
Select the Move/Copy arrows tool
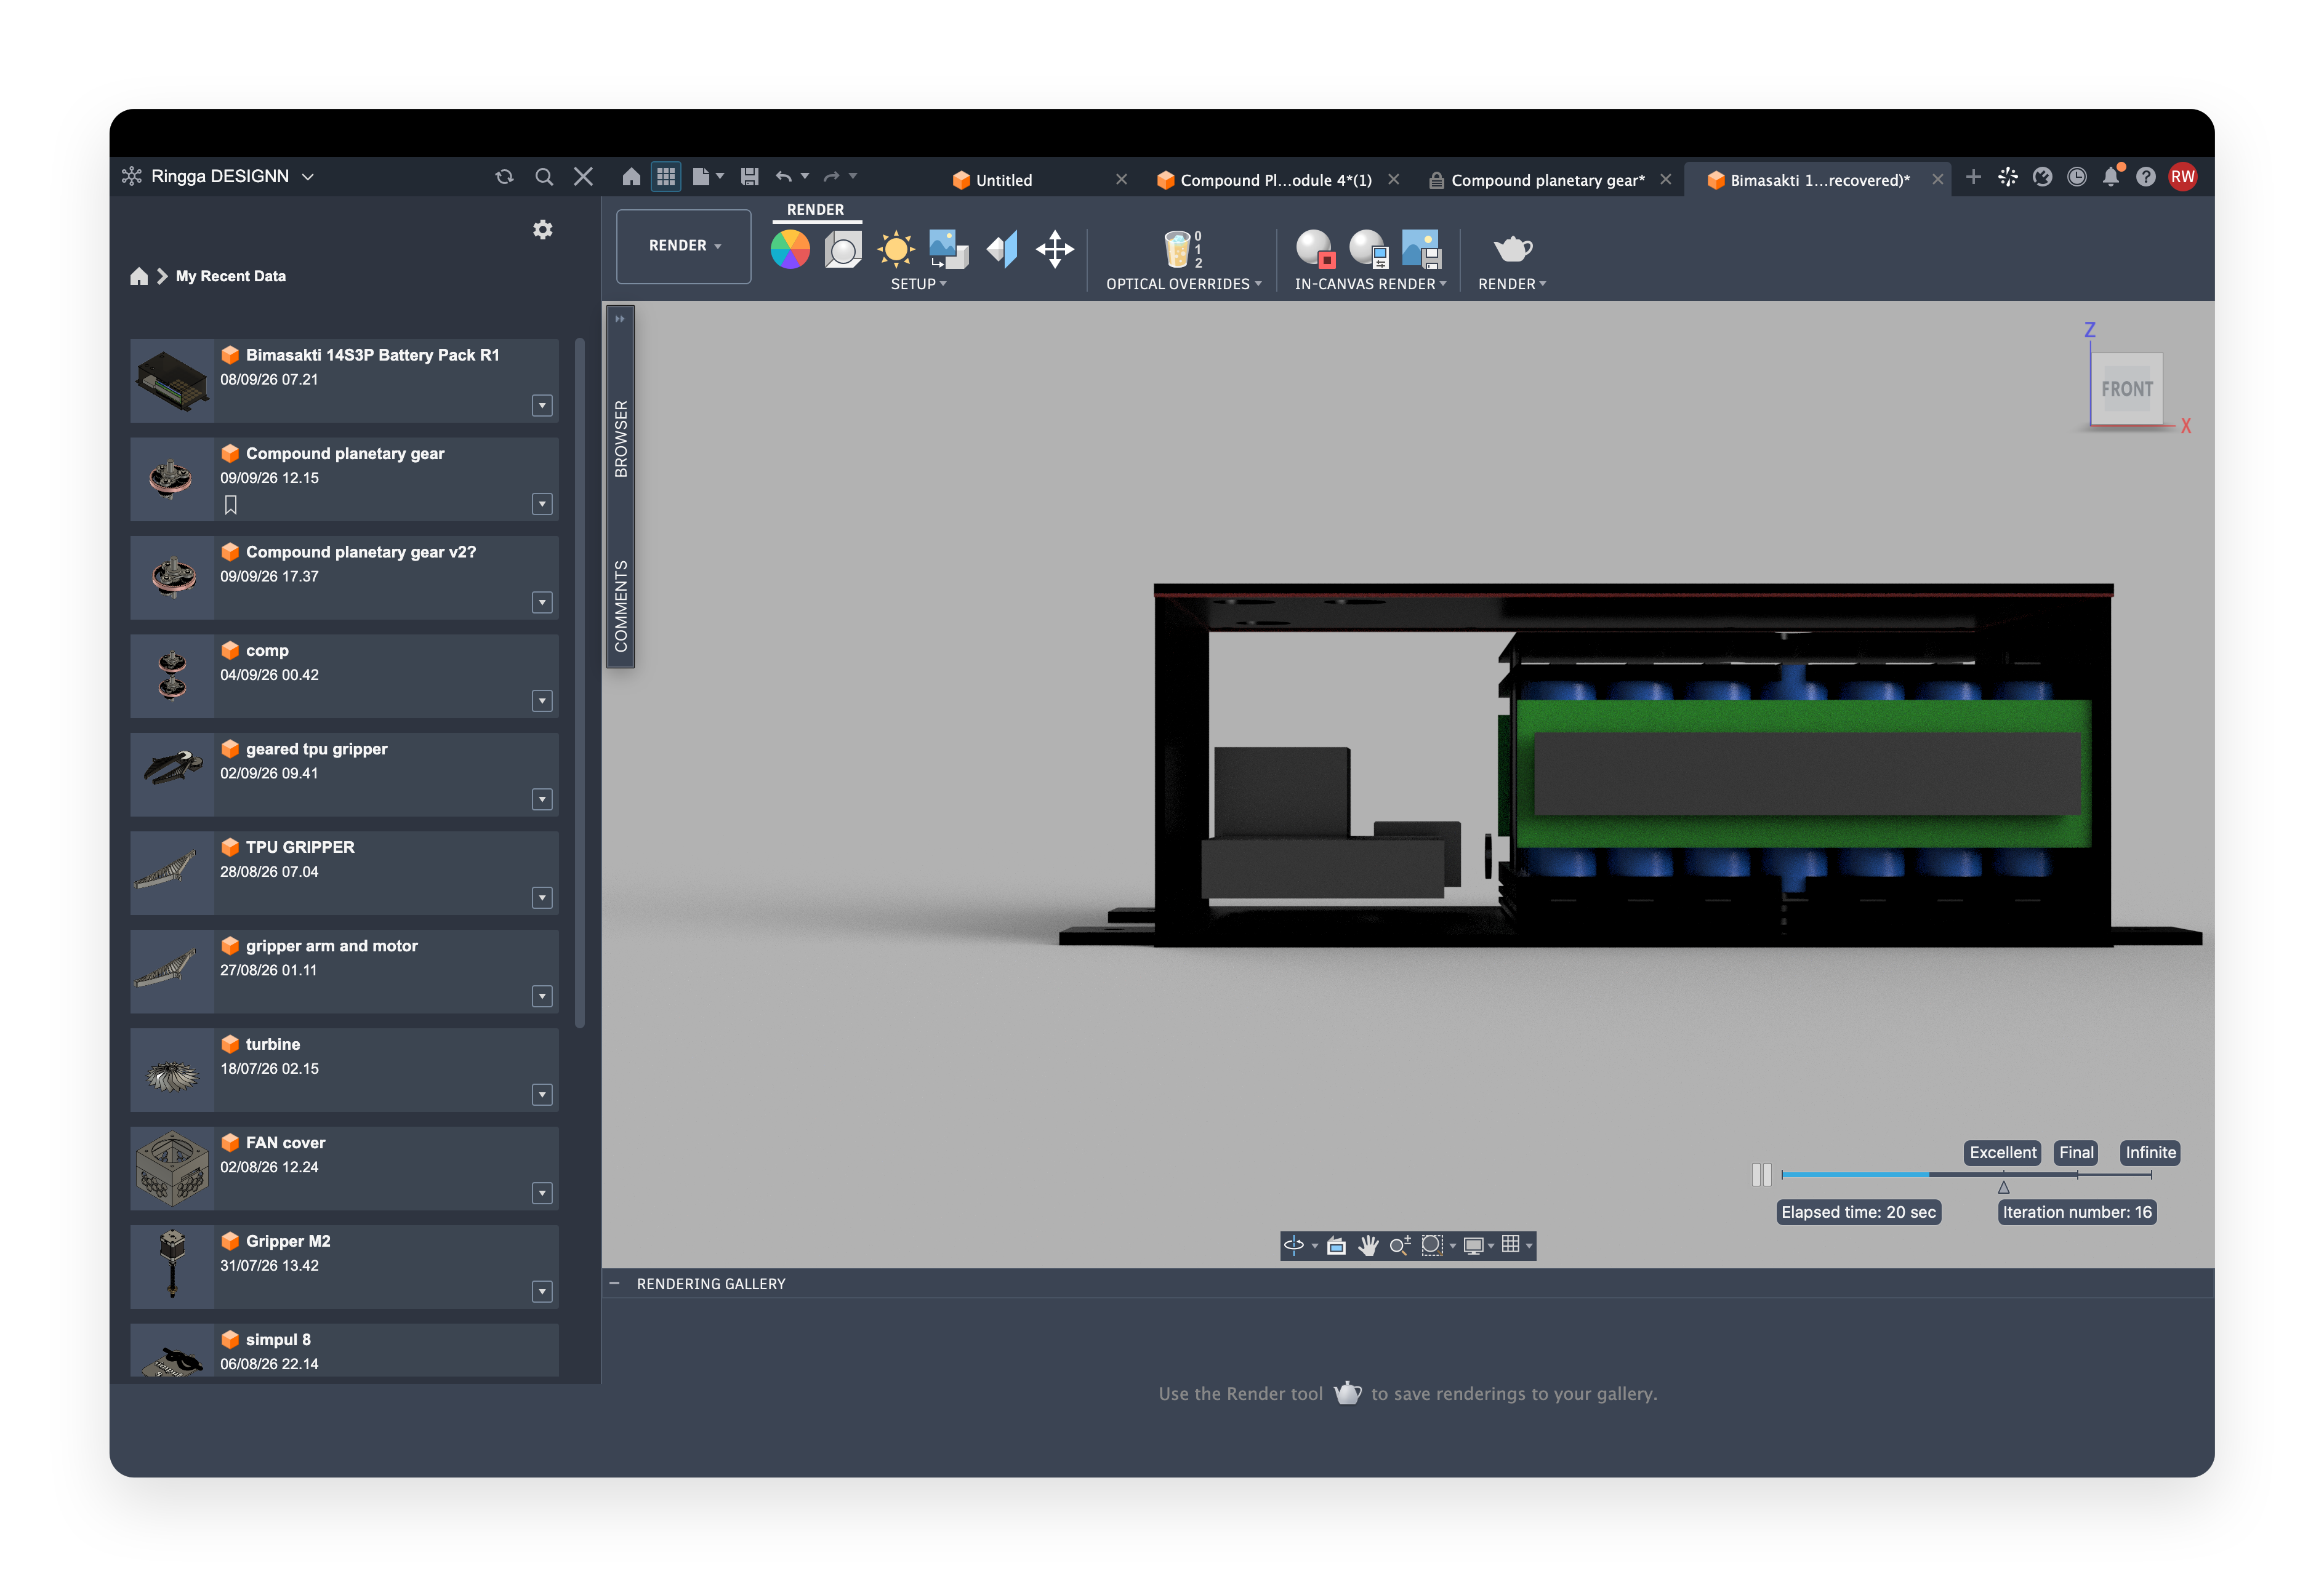click(1055, 249)
